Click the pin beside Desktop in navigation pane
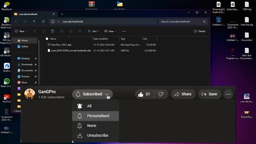 (x=36, y=58)
